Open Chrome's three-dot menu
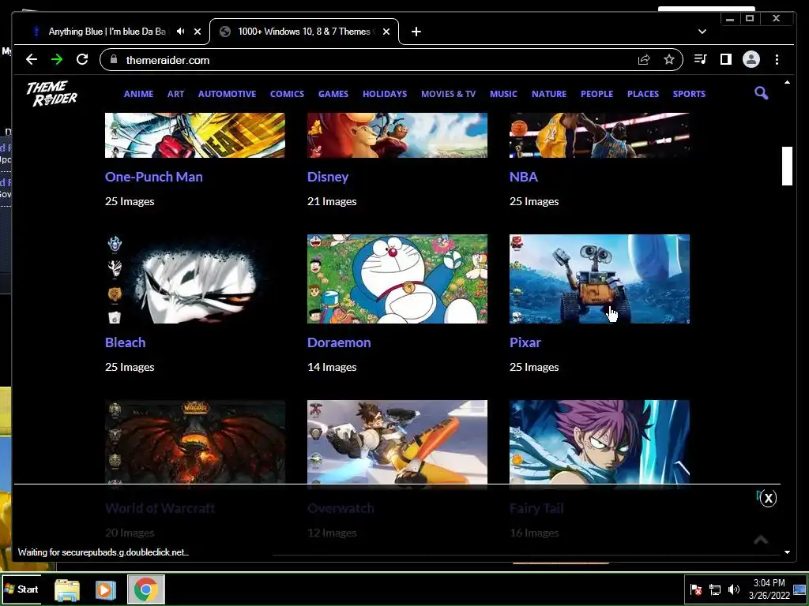 [777, 60]
